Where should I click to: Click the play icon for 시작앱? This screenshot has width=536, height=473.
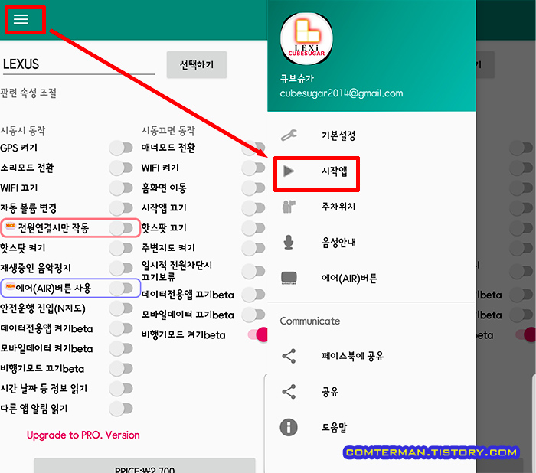(x=289, y=171)
